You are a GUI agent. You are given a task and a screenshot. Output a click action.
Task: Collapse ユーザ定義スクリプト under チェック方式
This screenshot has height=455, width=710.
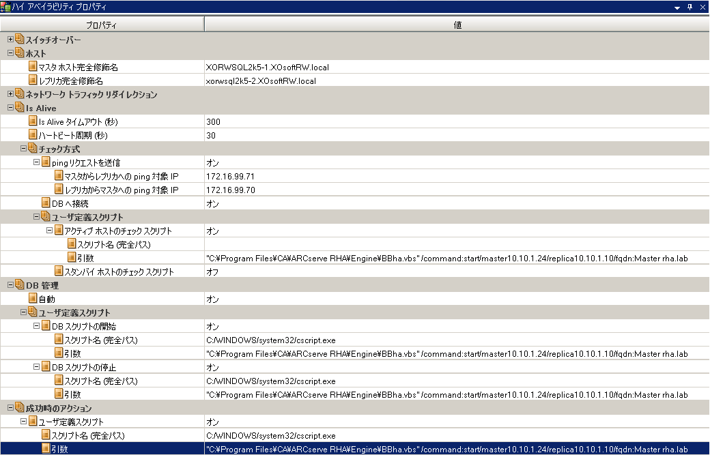(x=36, y=217)
